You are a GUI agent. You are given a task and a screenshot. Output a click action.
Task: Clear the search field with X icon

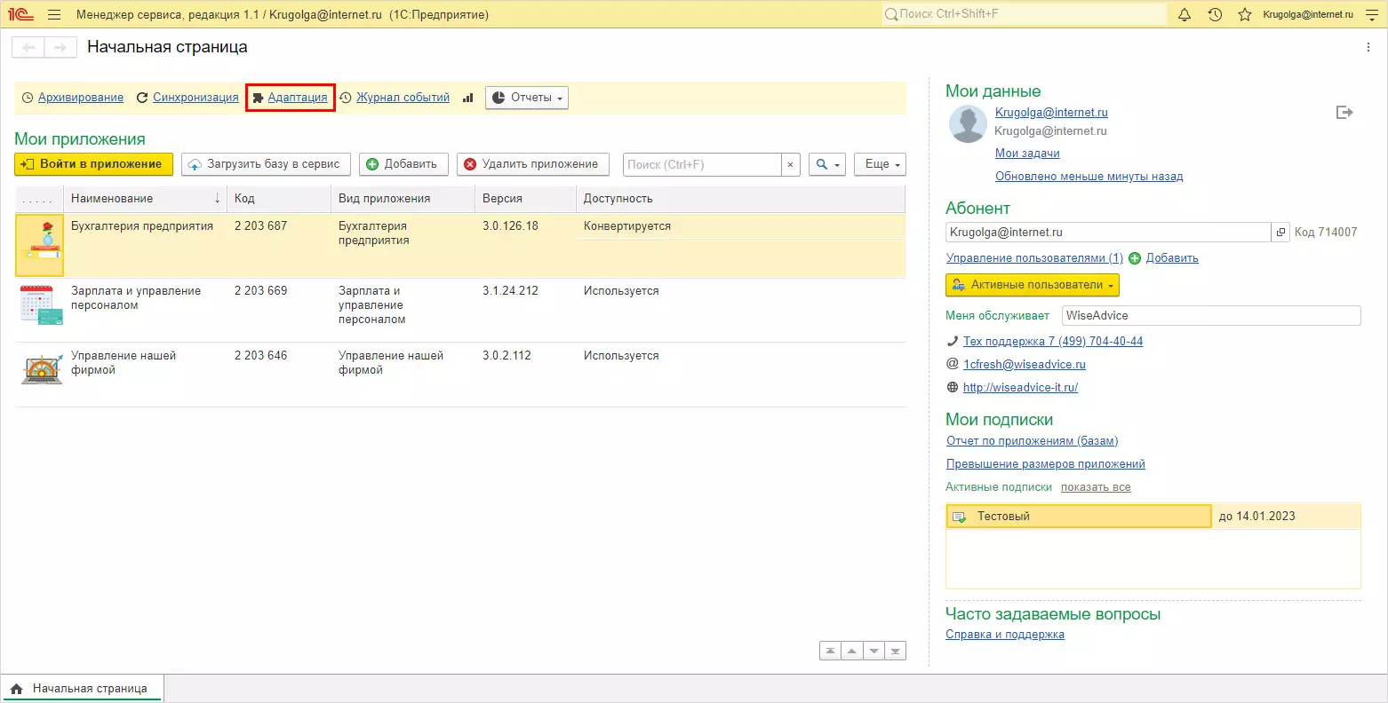790,164
